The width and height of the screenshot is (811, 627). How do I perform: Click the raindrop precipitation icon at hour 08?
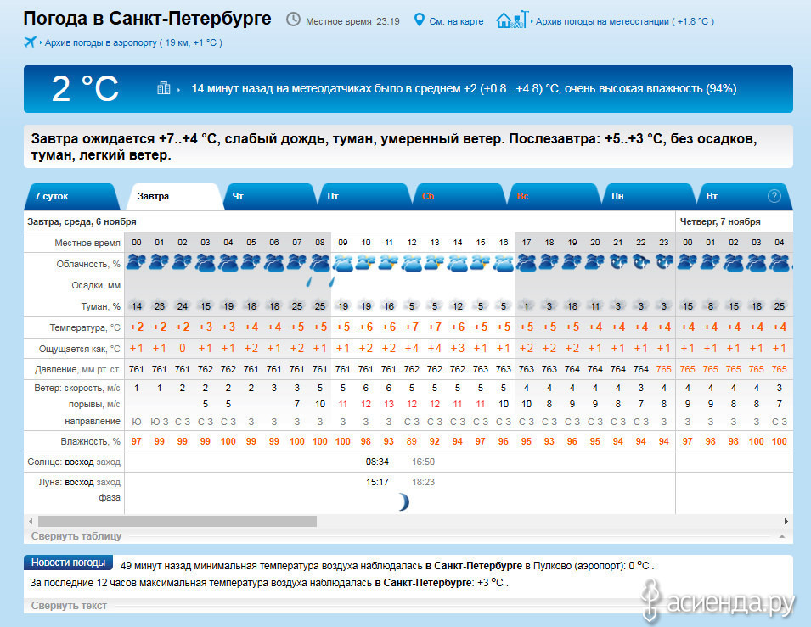point(331,282)
